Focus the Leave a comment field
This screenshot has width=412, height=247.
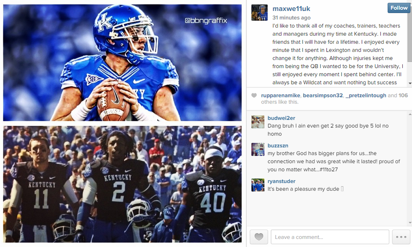[330, 237]
